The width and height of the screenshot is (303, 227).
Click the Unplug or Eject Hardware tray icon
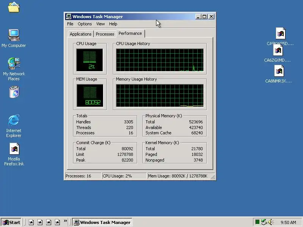tap(264, 222)
